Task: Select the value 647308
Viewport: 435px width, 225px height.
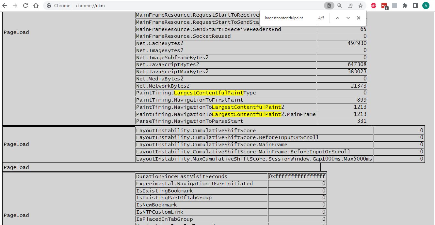Action: [x=357, y=64]
